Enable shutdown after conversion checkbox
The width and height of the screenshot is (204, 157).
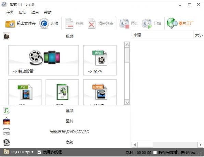click(155, 152)
